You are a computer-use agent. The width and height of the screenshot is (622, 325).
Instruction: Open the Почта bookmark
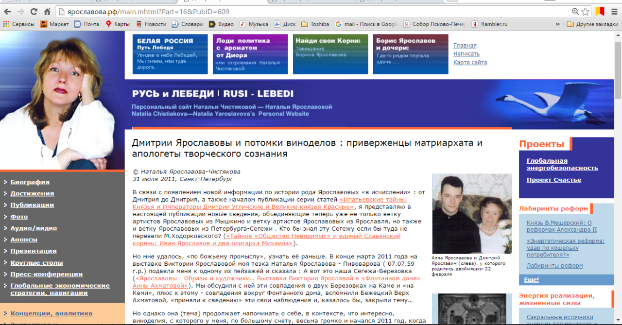[x=86, y=24]
